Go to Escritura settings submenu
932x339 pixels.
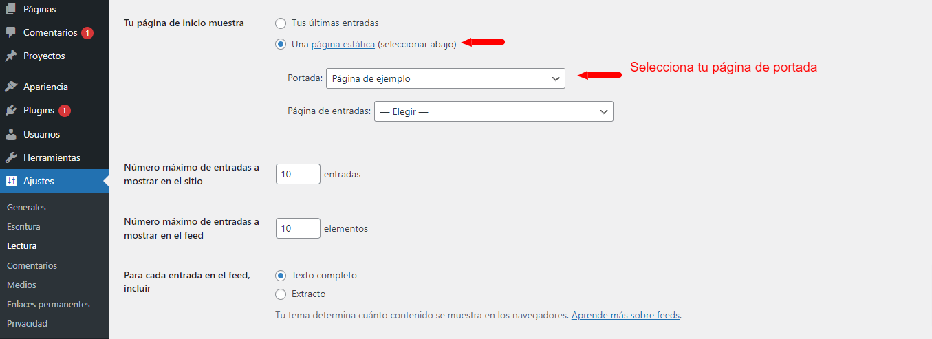(23, 226)
